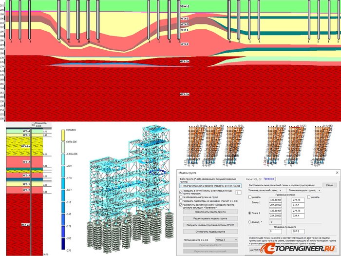The width and height of the screenshot is (341, 256).
Task: Click Точка 1 soil model field 314.4
Action: 298,205
